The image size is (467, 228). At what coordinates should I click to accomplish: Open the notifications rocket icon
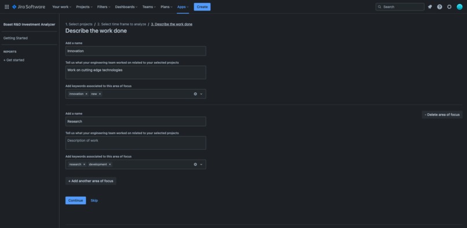pyautogui.click(x=430, y=7)
